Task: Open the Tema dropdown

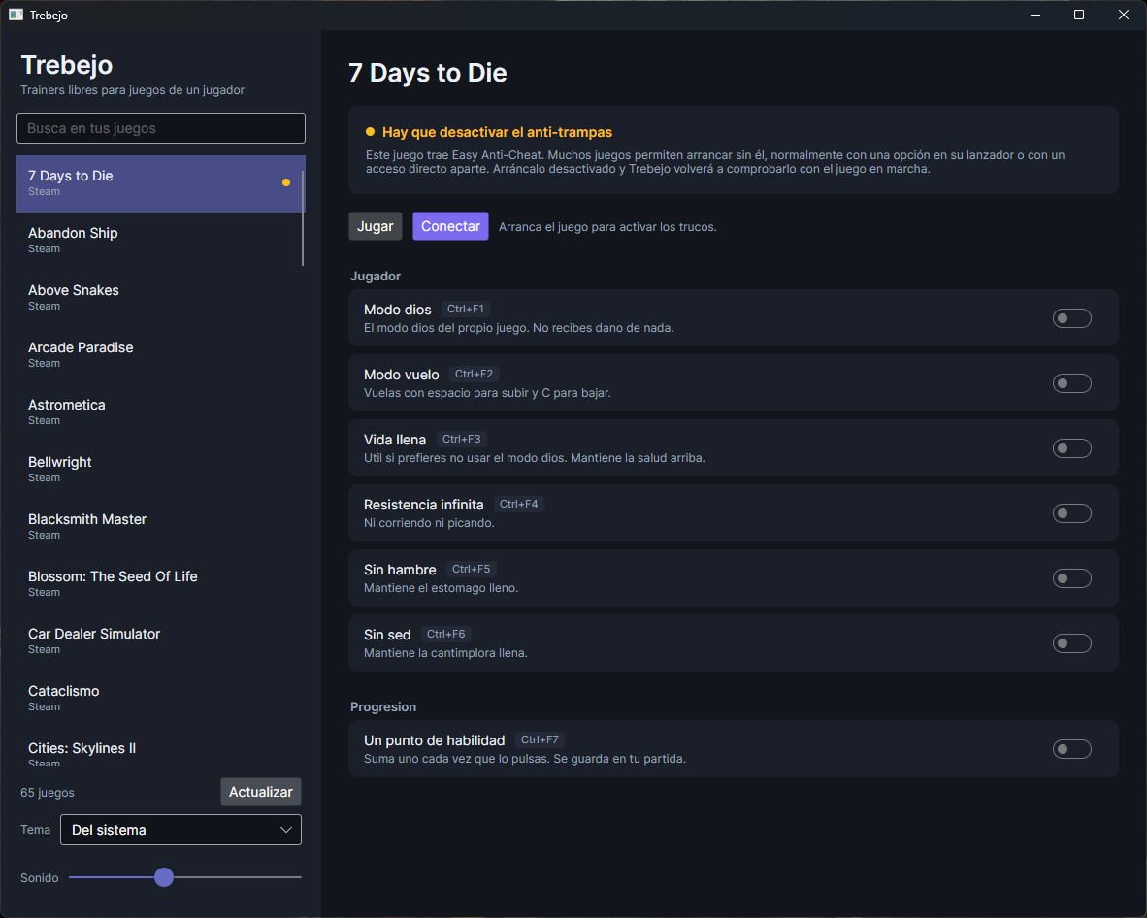Action: [180, 830]
